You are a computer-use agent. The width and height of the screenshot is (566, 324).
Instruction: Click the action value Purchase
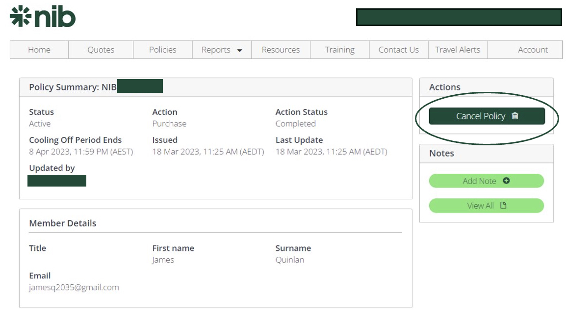point(169,124)
